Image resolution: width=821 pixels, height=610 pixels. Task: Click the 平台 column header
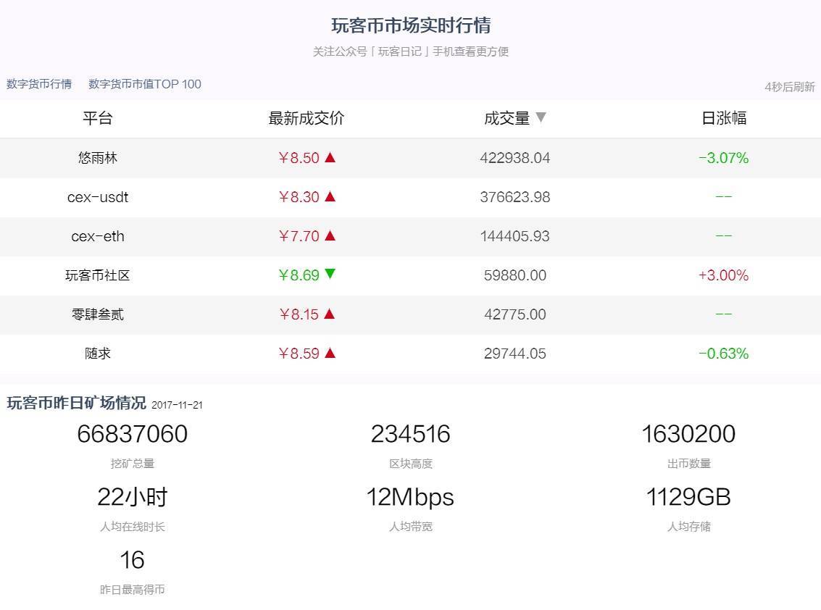pyautogui.click(x=98, y=118)
